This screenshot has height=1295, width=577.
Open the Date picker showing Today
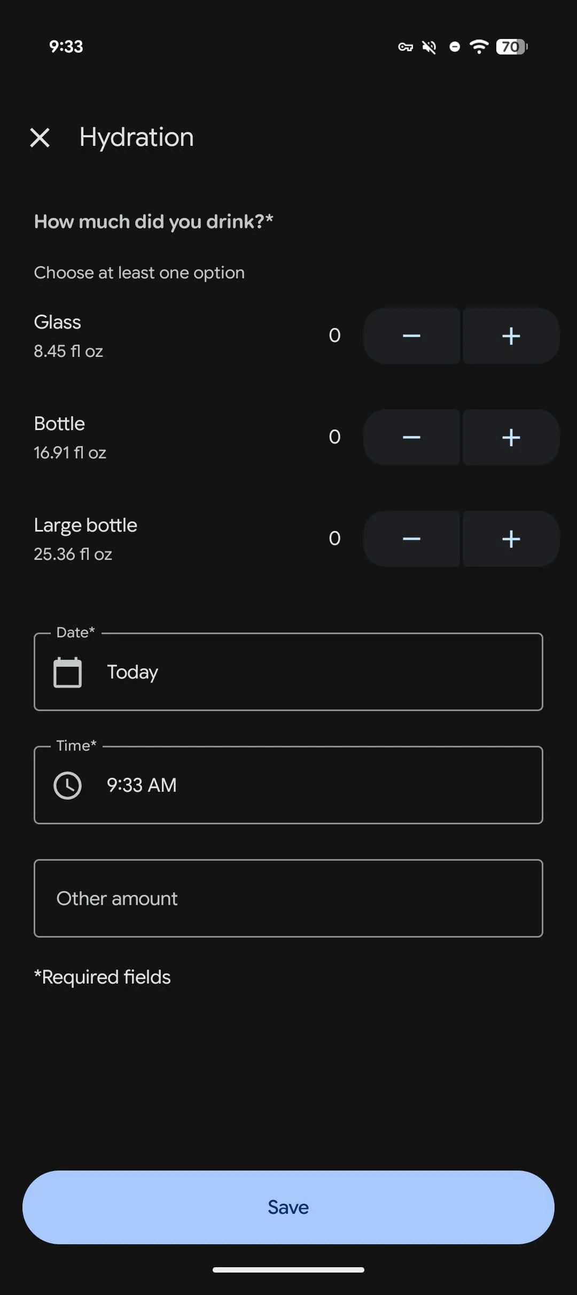click(288, 672)
